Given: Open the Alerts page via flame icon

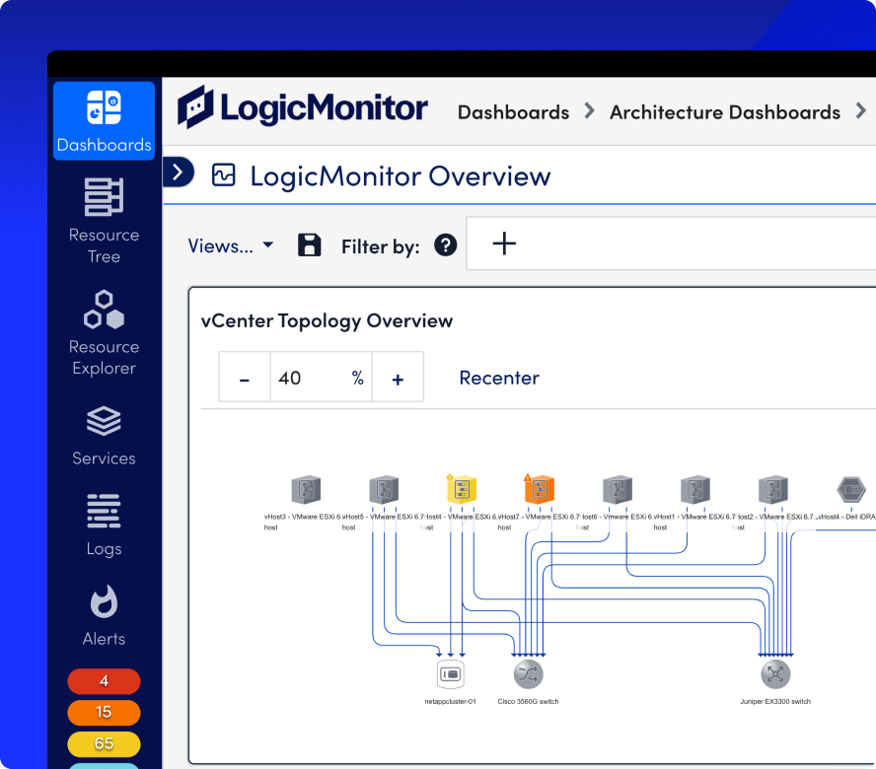Looking at the screenshot, I should tap(104, 616).
